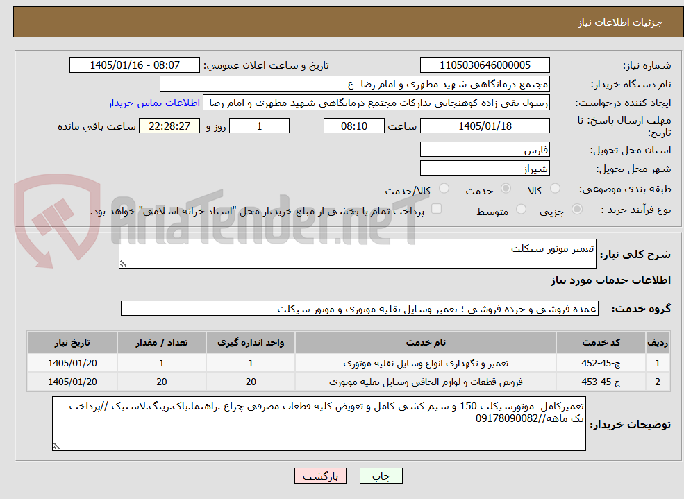
Task: Click resize handle of buyer notes textarea
Action: [56, 446]
